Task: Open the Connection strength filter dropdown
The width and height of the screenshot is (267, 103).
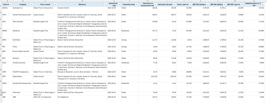Action: 136,5
